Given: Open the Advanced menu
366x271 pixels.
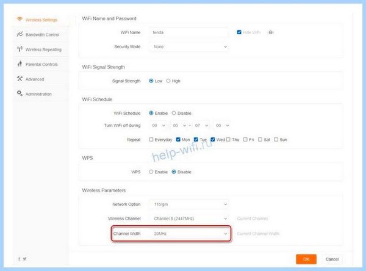Looking at the screenshot, I should click(x=41, y=79).
